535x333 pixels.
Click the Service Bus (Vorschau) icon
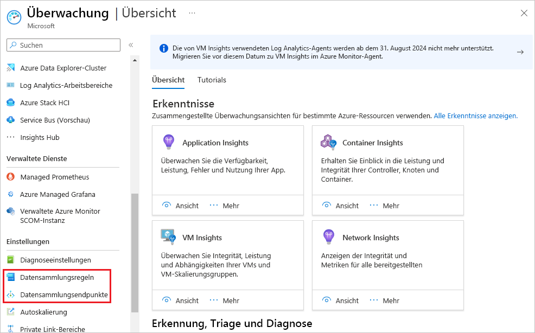(11, 120)
